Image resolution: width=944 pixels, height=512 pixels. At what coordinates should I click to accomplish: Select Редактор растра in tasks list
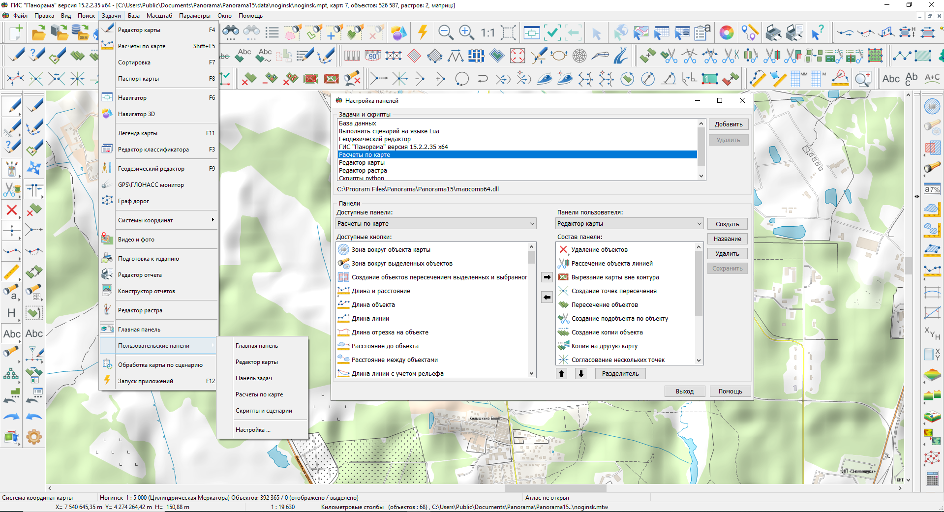tap(363, 171)
